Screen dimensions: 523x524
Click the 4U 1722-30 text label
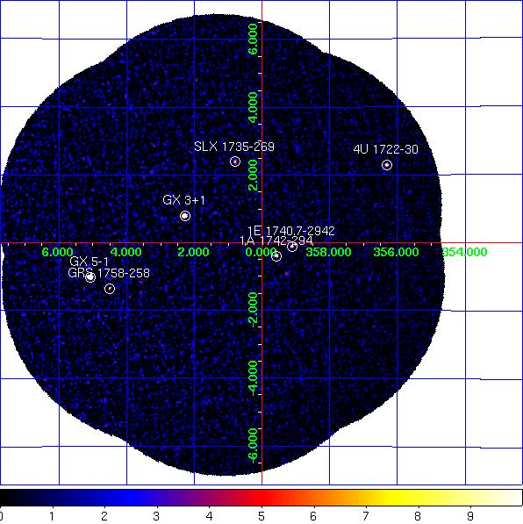tap(385, 149)
